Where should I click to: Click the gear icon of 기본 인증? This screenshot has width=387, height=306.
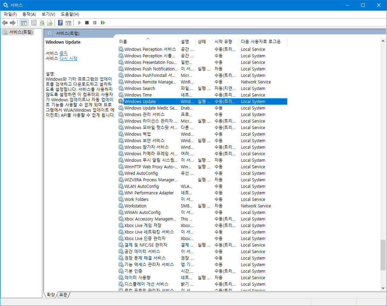click(x=121, y=271)
